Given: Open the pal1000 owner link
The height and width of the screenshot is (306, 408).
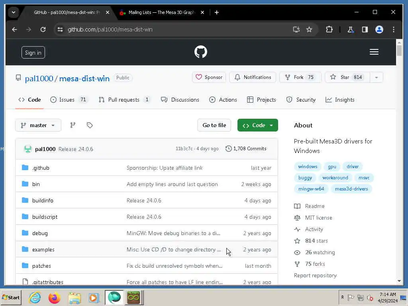Looking at the screenshot, I should [39, 78].
